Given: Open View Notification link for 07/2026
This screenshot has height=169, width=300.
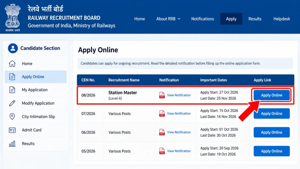Looking at the screenshot, I should point(179,114).
